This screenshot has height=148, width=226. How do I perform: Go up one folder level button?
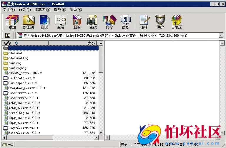tap(8, 36)
